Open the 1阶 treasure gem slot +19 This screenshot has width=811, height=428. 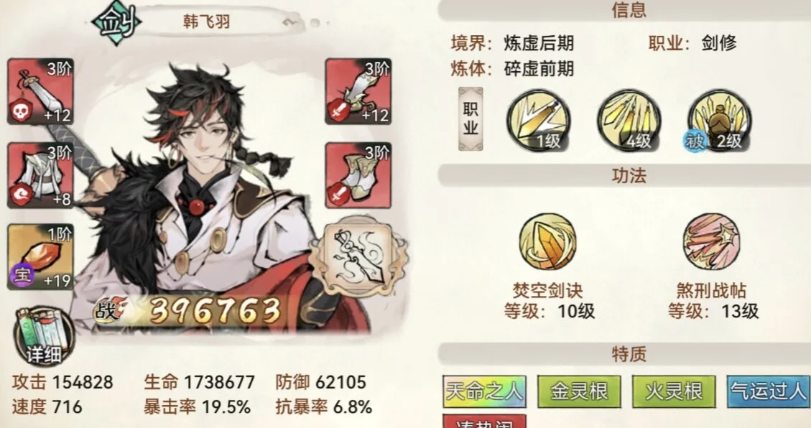[40, 257]
